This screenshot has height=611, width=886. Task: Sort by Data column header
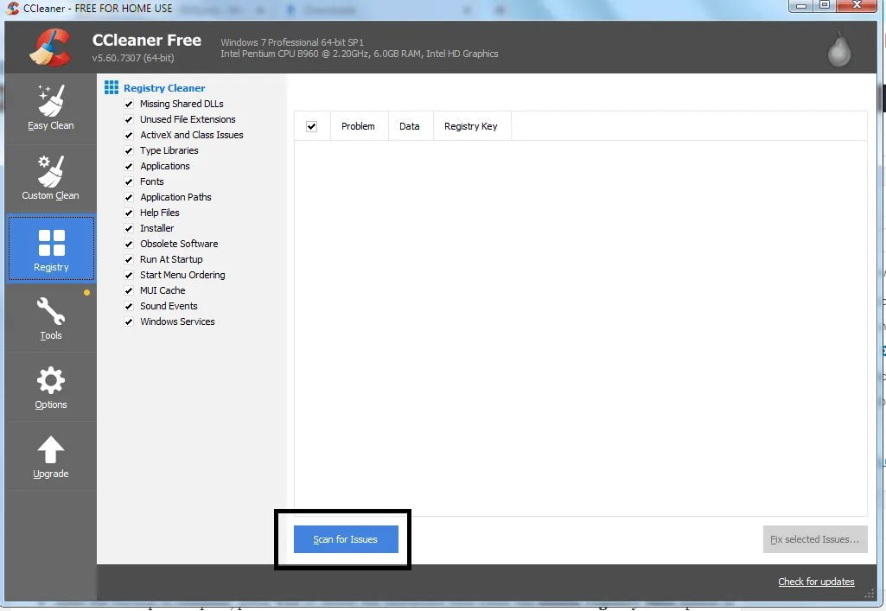pyautogui.click(x=410, y=126)
